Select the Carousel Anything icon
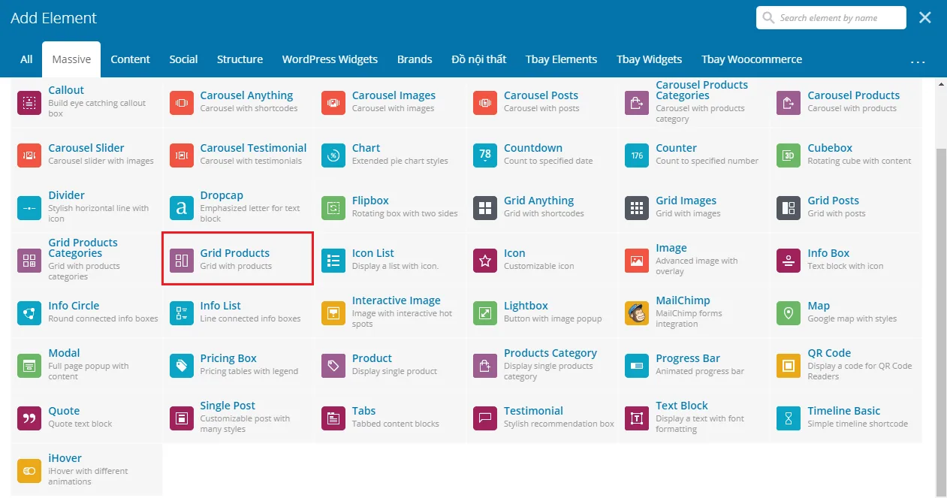 (x=181, y=102)
